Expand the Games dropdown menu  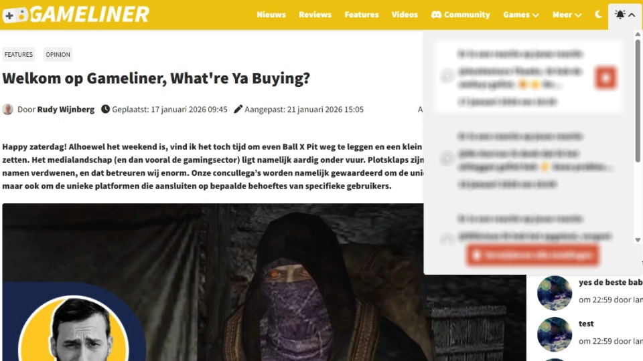(521, 15)
